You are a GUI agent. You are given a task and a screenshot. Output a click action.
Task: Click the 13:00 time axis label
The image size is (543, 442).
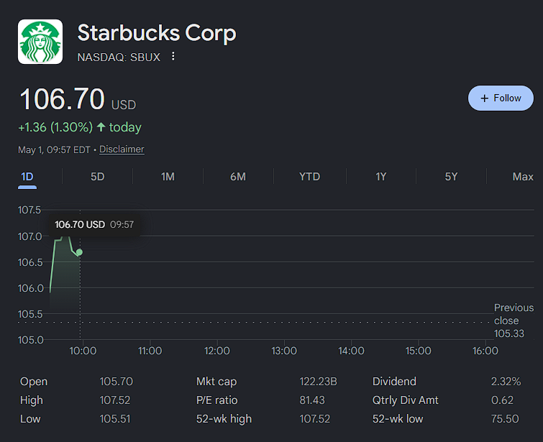click(x=284, y=351)
